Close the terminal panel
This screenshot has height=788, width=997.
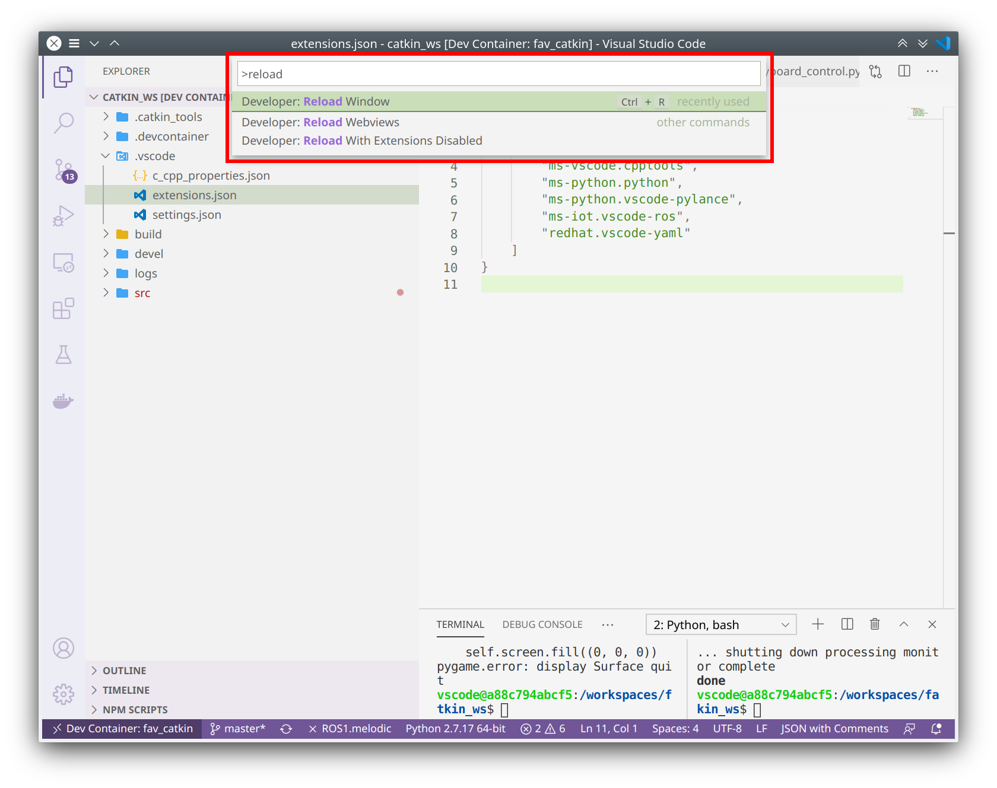pos(932,624)
